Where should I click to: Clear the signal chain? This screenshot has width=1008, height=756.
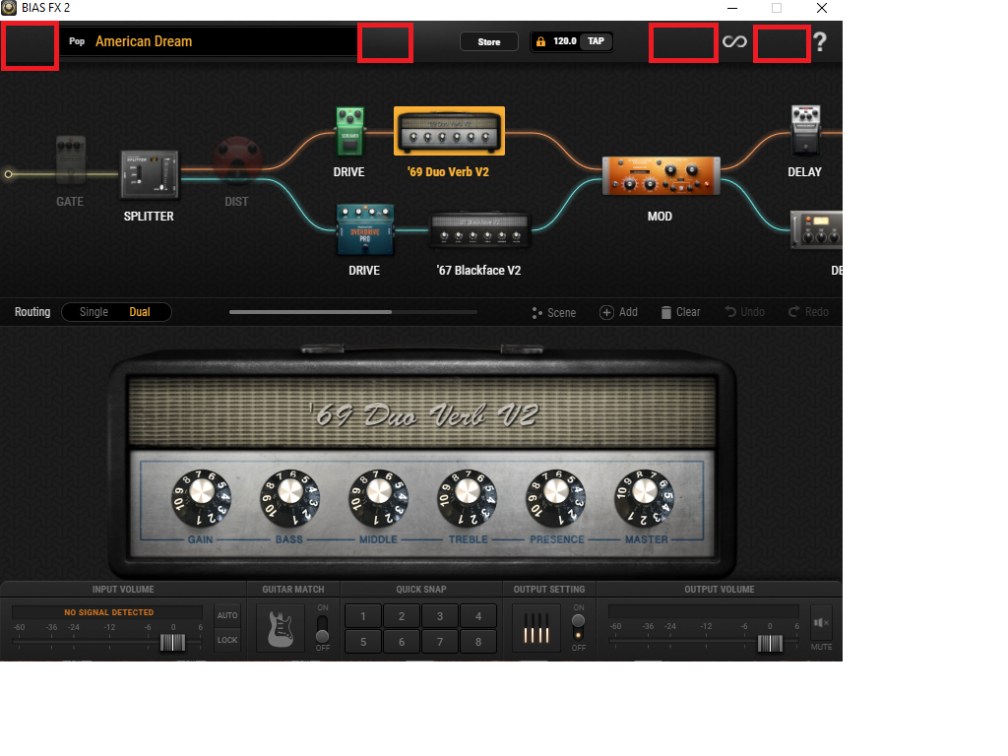(x=681, y=312)
